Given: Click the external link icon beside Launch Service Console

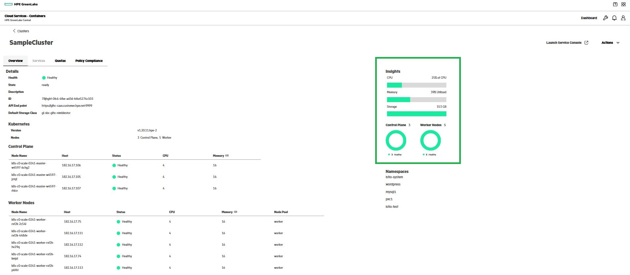Looking at the screenshot, I should click(586, 43).
